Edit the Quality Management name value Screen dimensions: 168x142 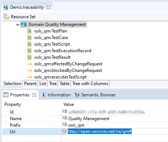pos(89,119)
